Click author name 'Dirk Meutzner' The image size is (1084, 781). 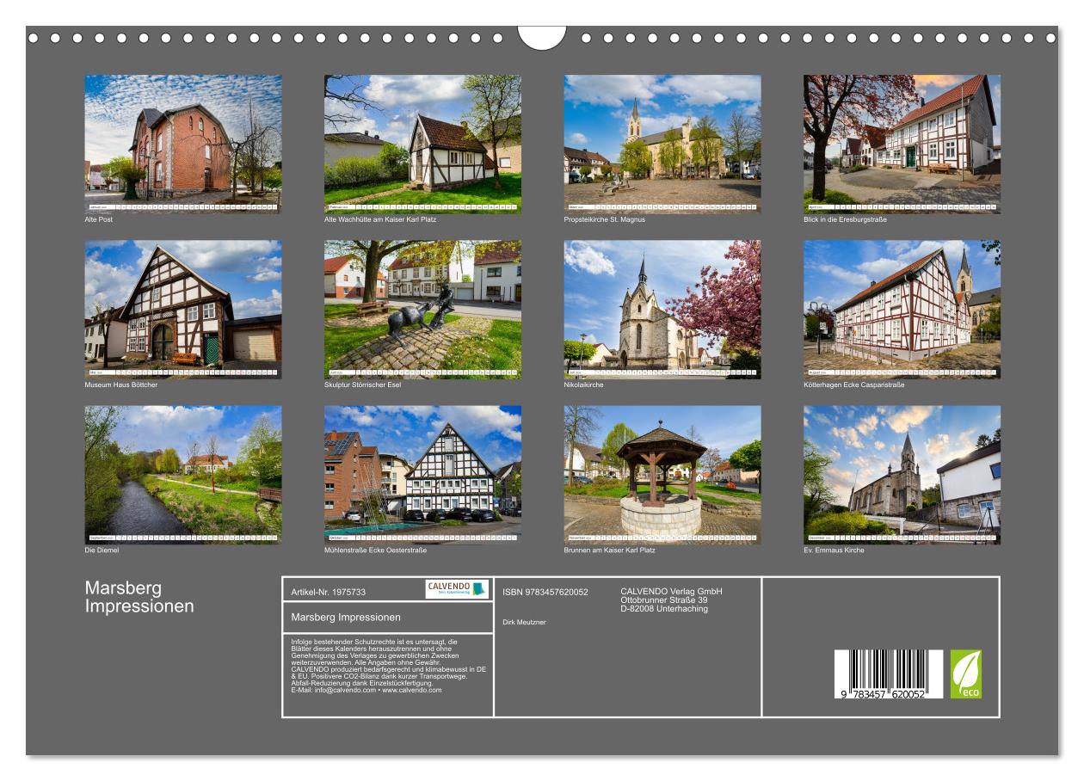tap(524, 622)
